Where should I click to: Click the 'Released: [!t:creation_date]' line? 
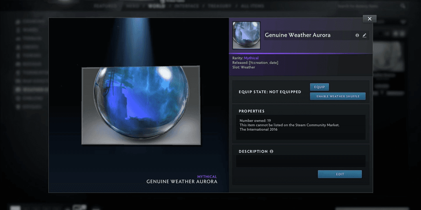(256, 63)
